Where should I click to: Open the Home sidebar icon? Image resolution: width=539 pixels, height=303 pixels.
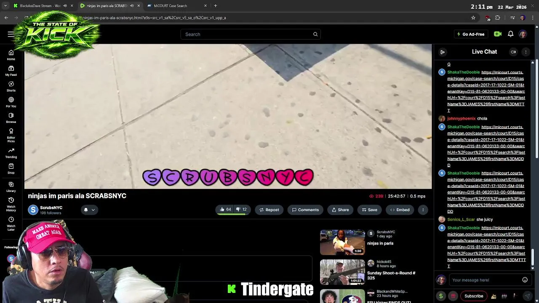(x=11, y=55)
